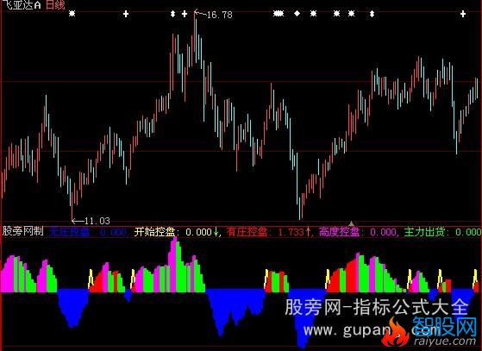Click the plus marker beside the 16.78 arrow
The width and height of the screenshot is (482, 351).
click(x=185, y=14)
